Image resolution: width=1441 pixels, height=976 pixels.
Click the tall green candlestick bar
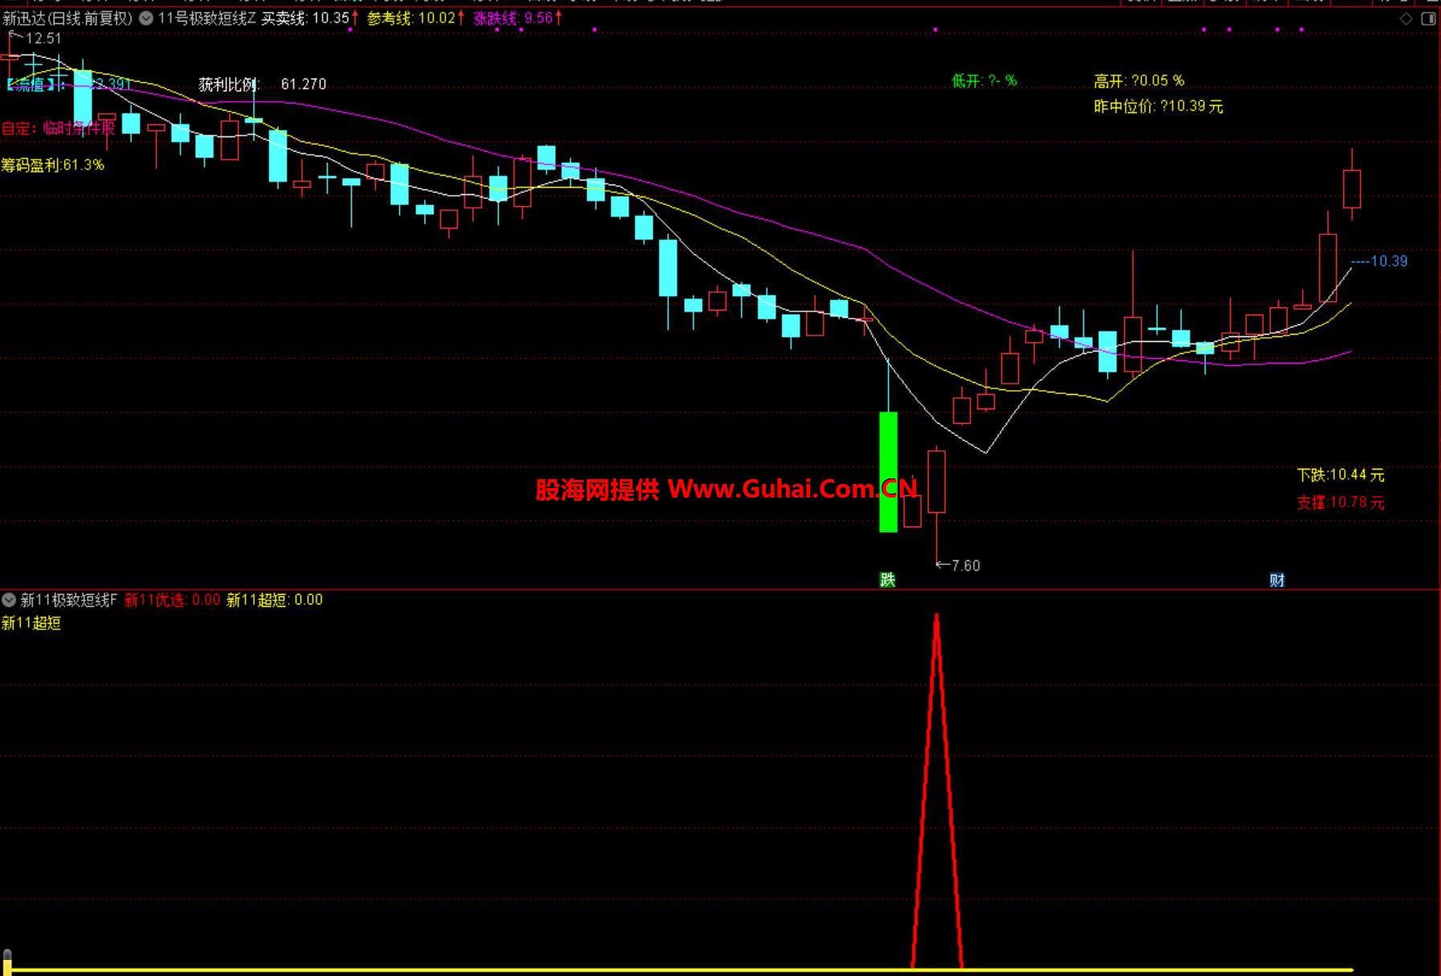[888, 472]
